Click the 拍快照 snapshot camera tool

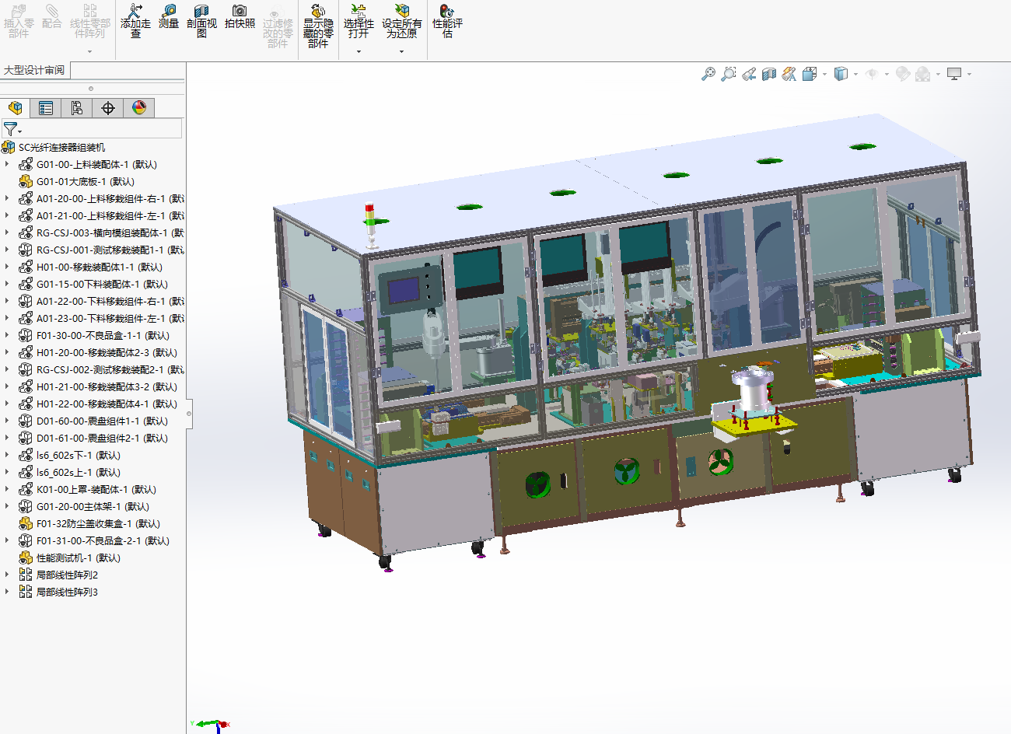coord(240,17)
